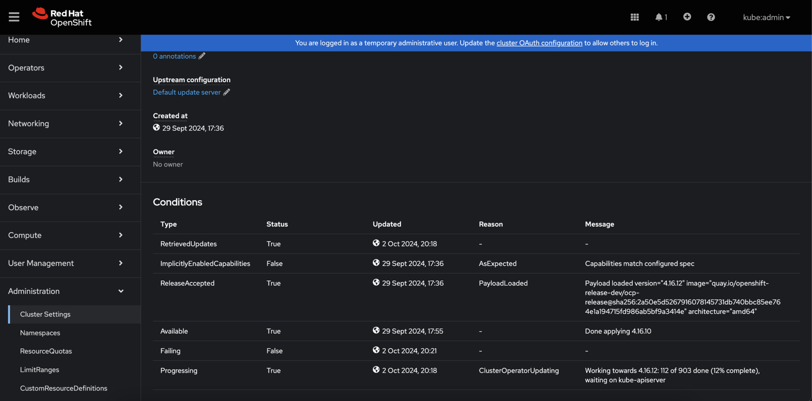
Task: Click the globe icon in ImplicitlyEnabledCapabilities row
Action: [x=376, y=263]
